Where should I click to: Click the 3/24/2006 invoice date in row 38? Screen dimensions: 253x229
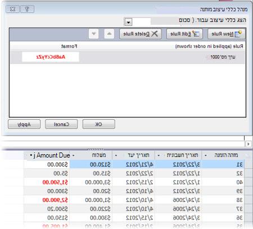[178, 200]
